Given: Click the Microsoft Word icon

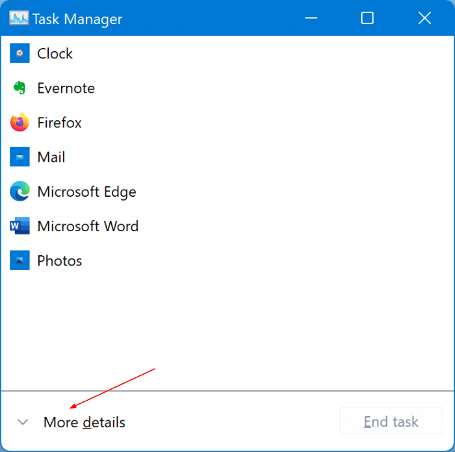Looking at the screenshot, I should point(19,225).
